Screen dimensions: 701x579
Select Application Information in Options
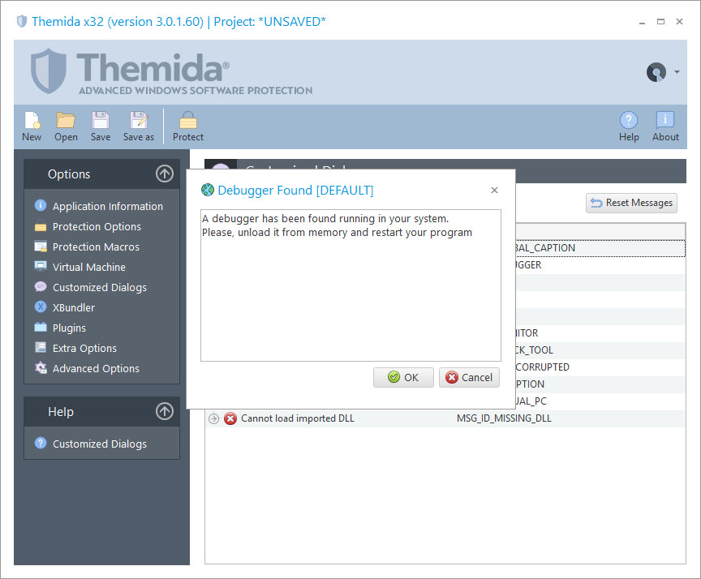point(108,207)
